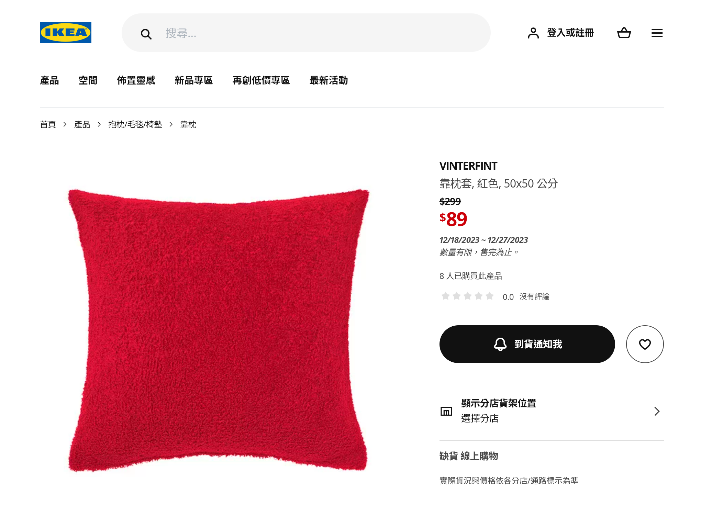Open the 佈置靈感 menu item
This screenshot has width=701, height=507.
point(136,80)
